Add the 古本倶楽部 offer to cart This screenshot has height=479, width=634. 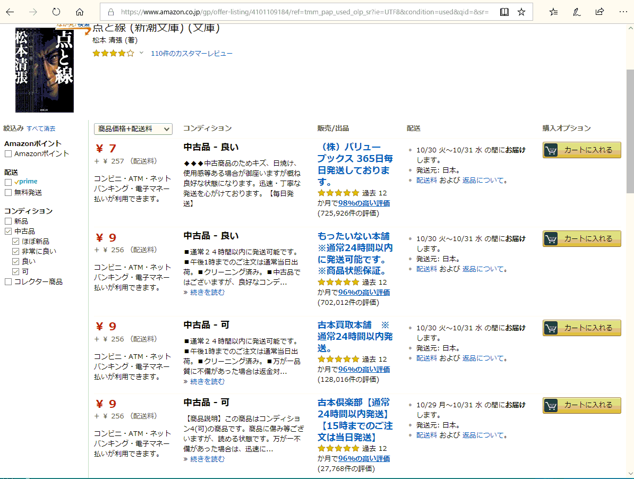point(581,405)
